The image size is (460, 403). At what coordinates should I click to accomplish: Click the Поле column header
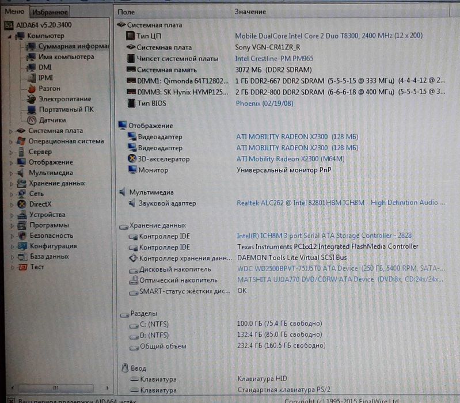126,12
